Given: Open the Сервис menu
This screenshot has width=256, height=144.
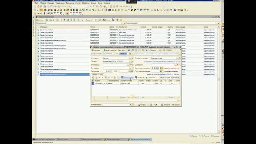Looking at the screenshot, I should pos(93,3).
